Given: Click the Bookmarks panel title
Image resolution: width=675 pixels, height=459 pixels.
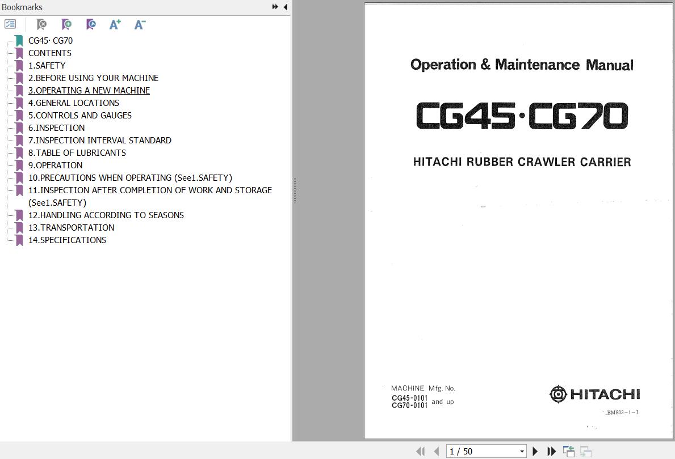Looking at the screenshot, I should click(22, 7).
